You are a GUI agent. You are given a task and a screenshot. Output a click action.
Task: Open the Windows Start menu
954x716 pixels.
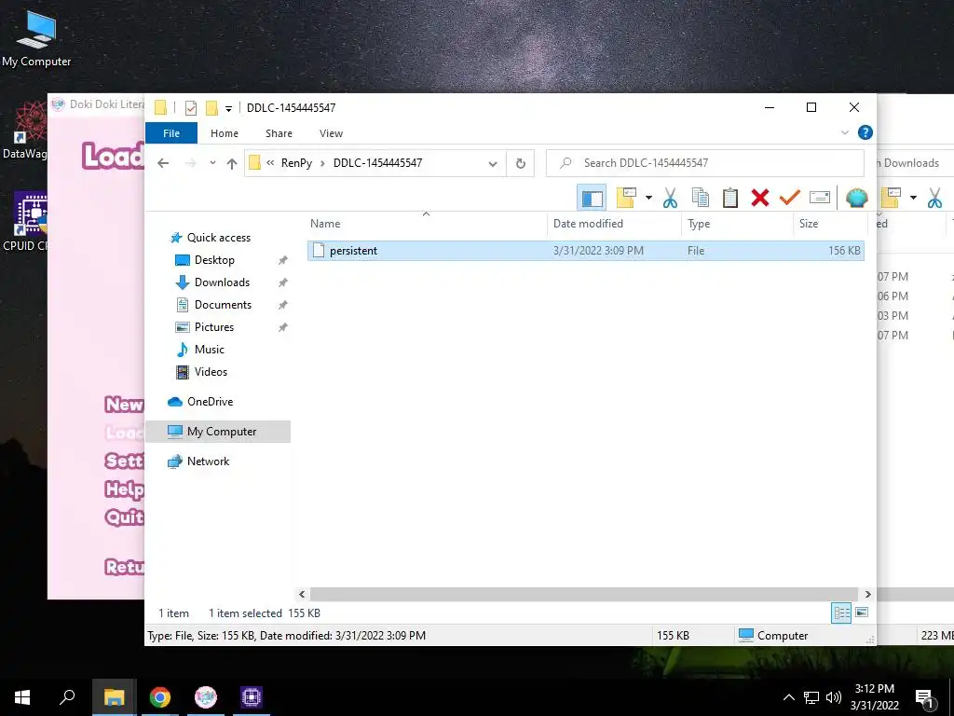pos(22,697)
